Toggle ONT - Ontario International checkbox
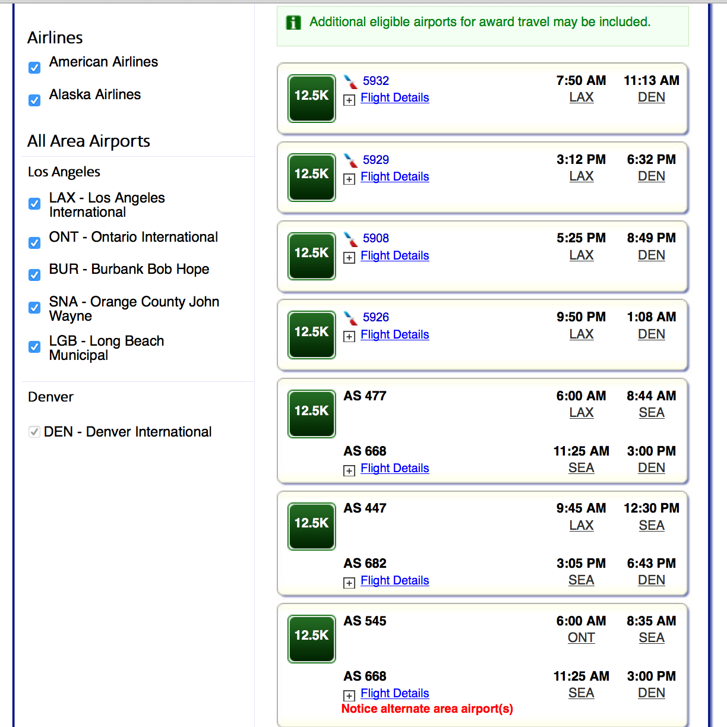This screenshot has height=727, width=727. [x=34, y=243]
